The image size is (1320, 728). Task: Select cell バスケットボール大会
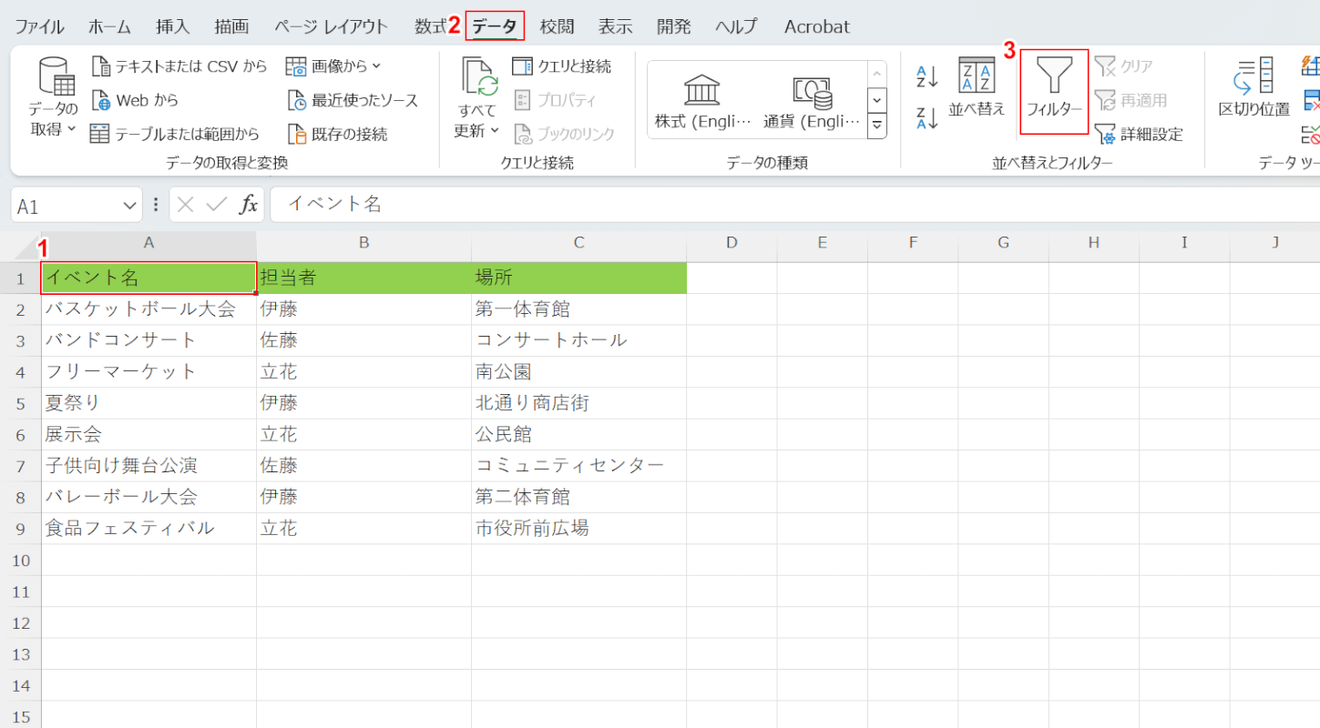pos(148,309)
